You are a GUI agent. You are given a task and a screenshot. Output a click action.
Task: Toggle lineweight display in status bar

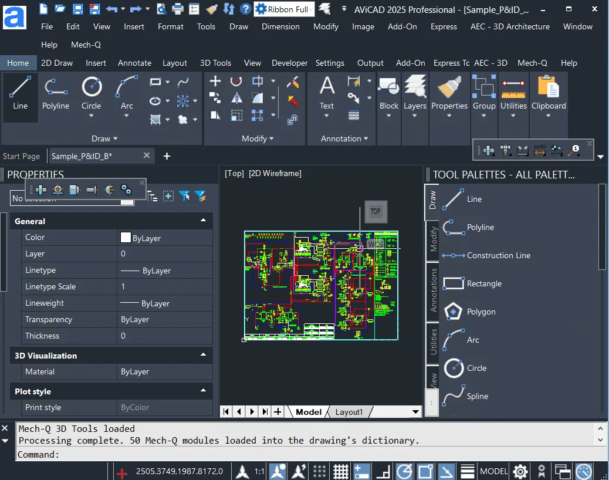[x=467, y=471]
